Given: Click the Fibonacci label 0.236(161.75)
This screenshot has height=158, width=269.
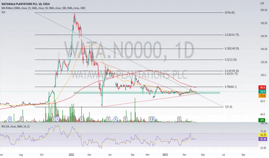Looking at the screenshot, I should point(232,35).
